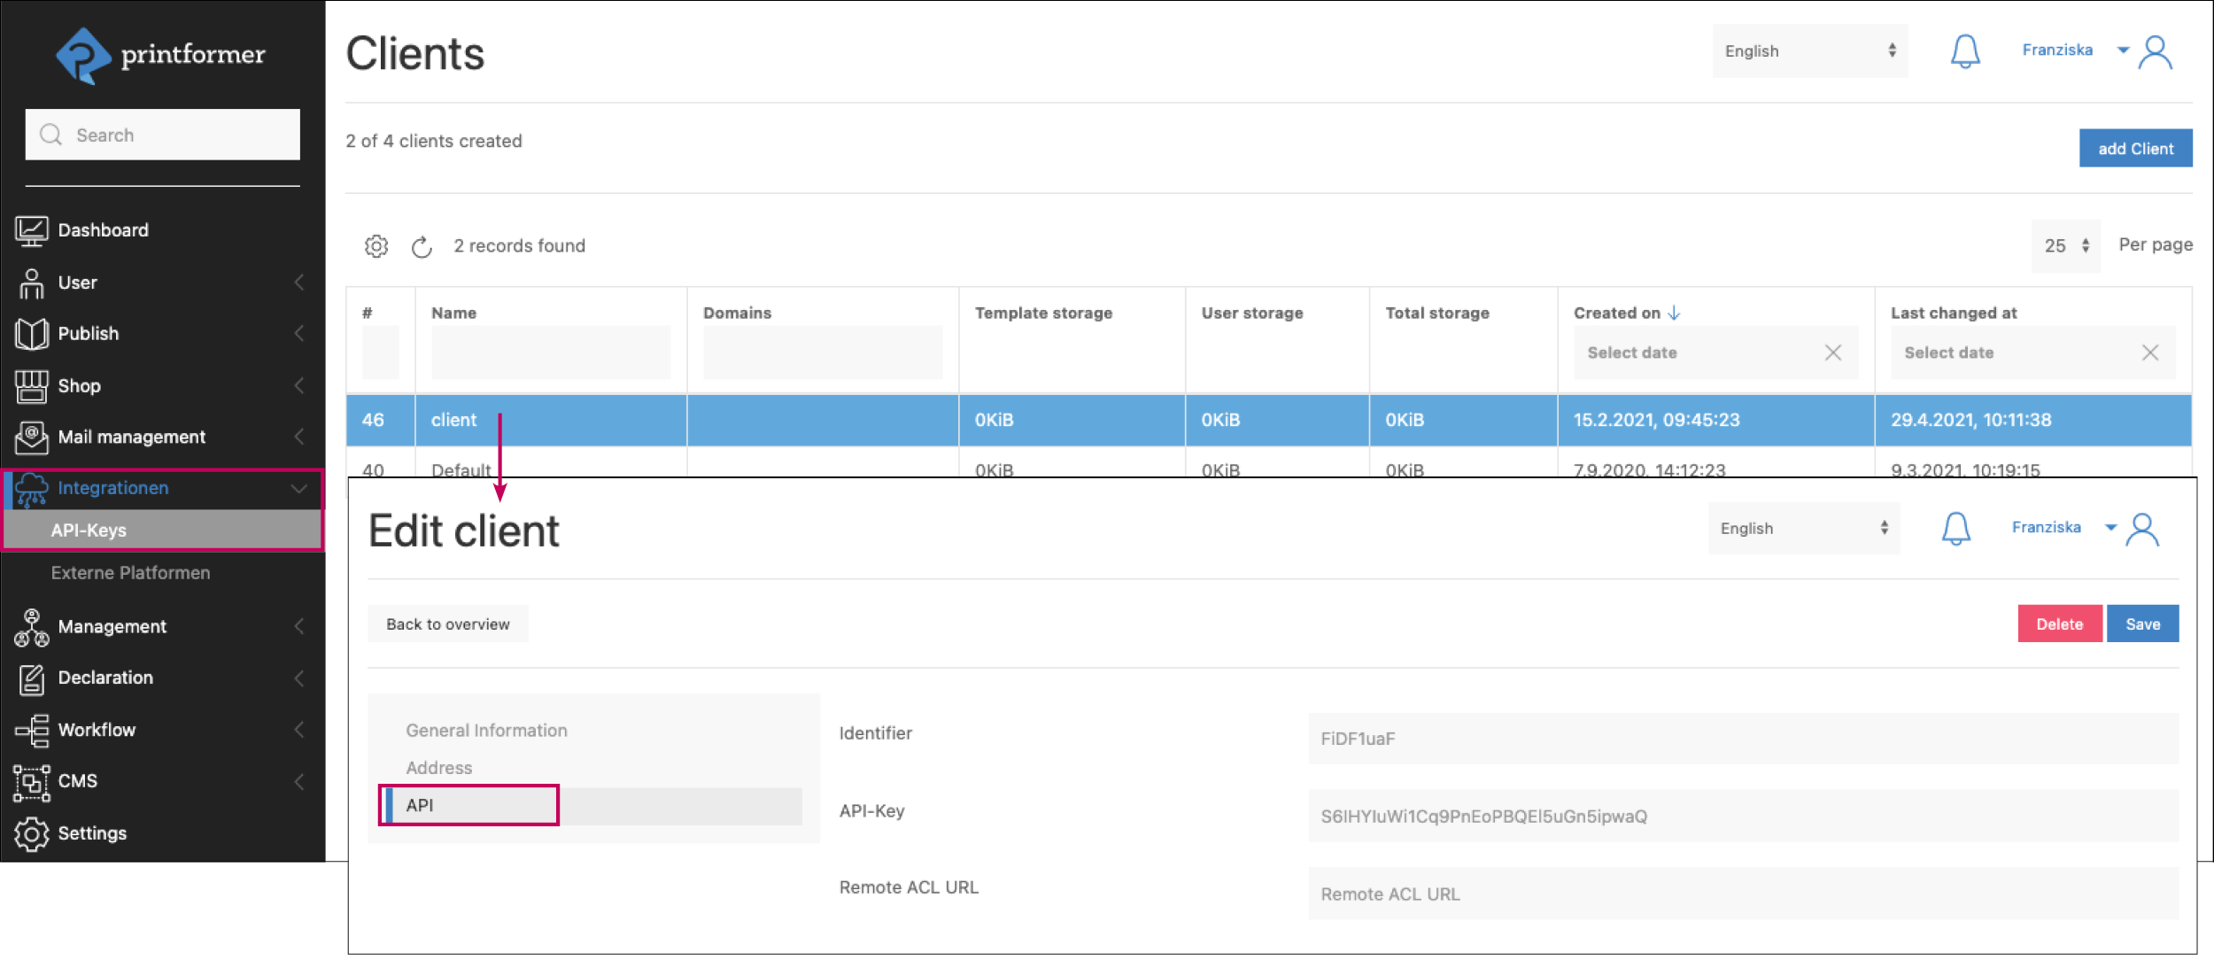The image size is (2214, 968).
Task: Click the Dashboard sidebar icon
Action: pyautogui.click(x=32, y=230)
